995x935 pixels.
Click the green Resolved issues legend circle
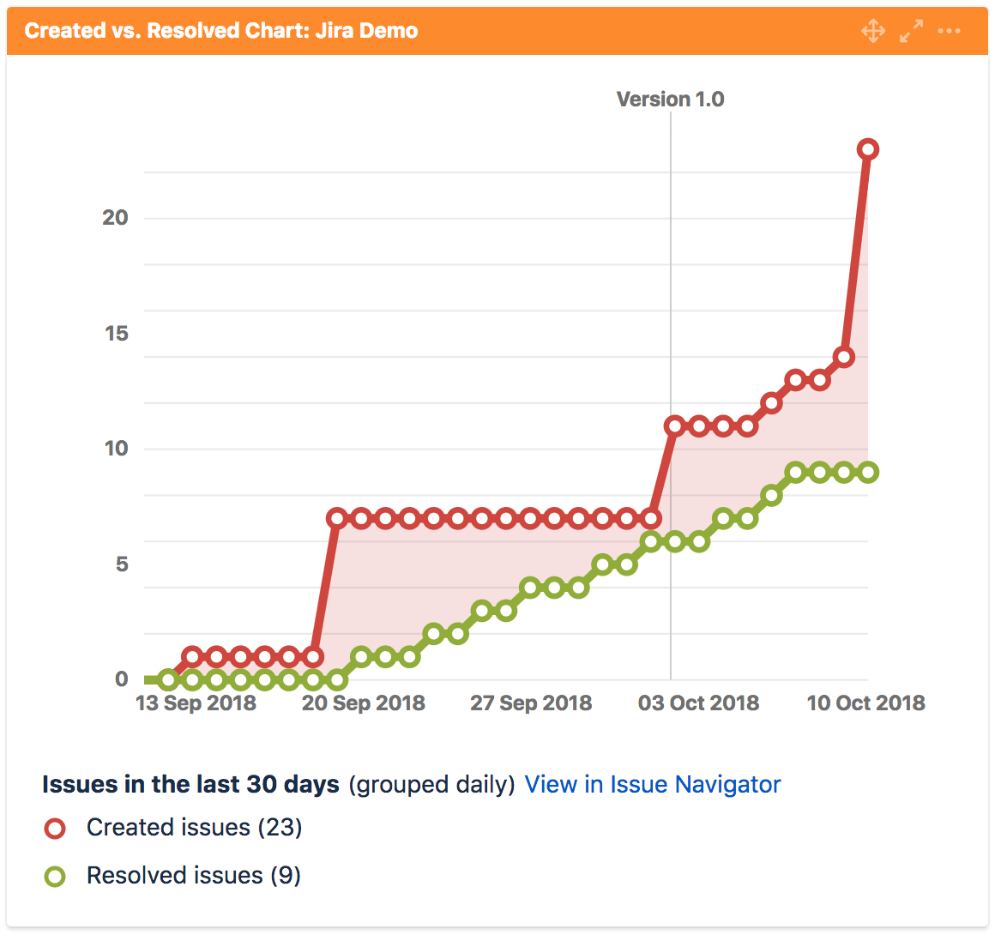[x=55, y=876]
